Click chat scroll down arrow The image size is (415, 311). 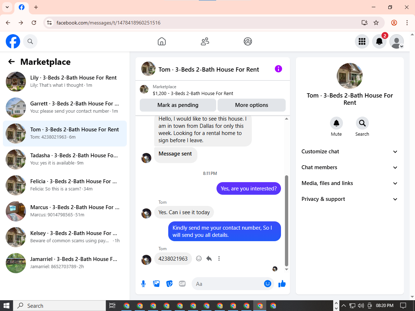pyautogui.click(x=286, y=269)
